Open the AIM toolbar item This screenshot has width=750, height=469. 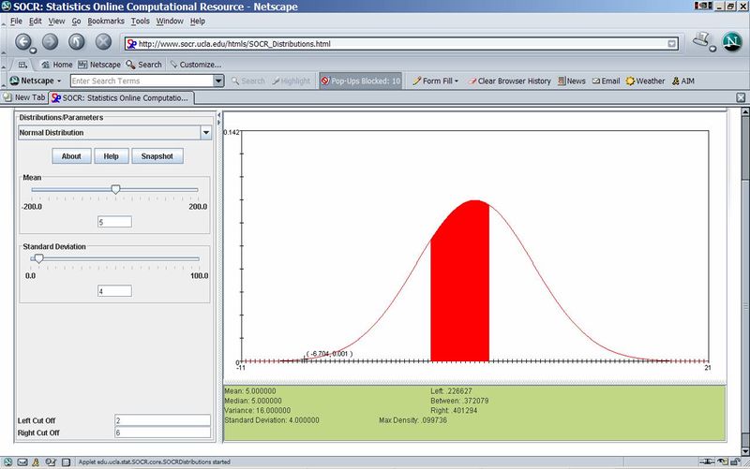click(683, 81)
